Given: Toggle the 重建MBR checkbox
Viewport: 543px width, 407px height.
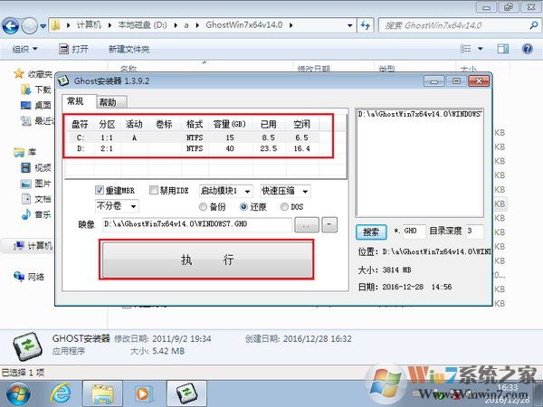Looking at the screenshot, I should (100, 190).
